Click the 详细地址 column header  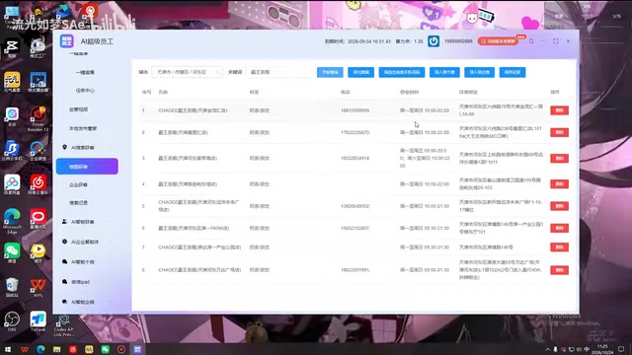click(x=468, y=92)
